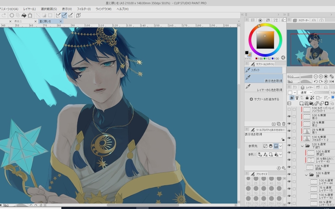Image resolution: width=335 pixels, height=209 pixels.
Task: Show the hidden ハイライト1 layer
Action: point(289,110)
